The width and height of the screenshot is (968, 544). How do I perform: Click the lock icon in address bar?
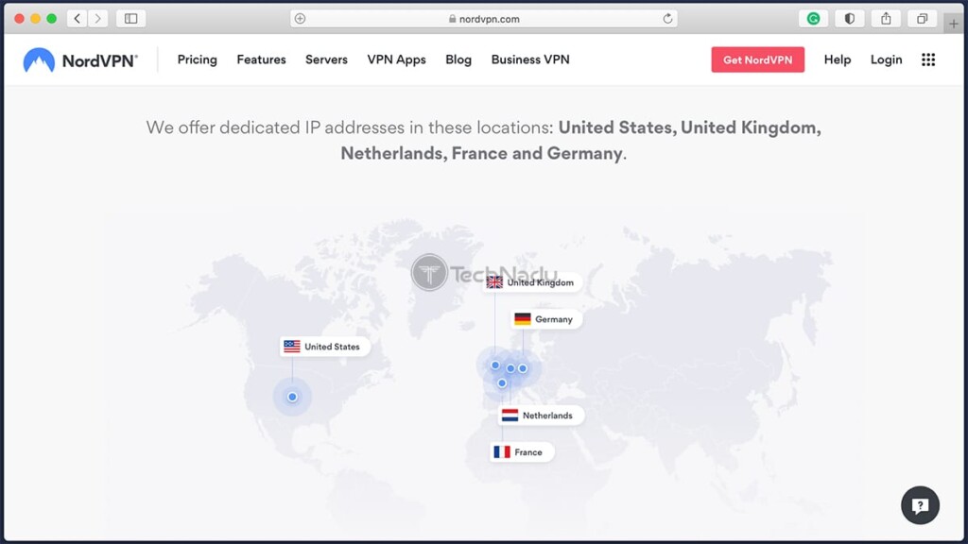(453, 19)
